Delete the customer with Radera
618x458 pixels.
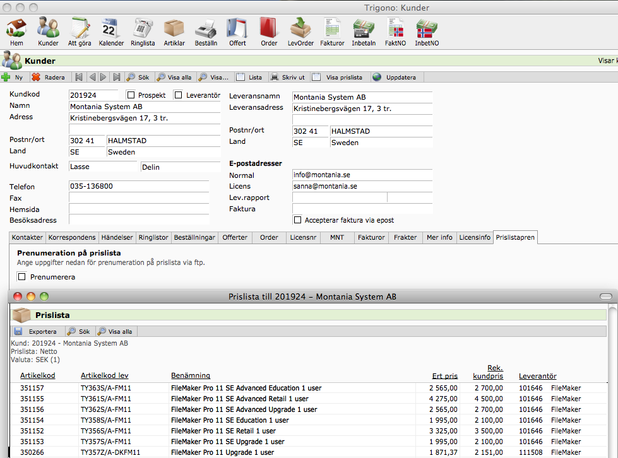tap(48, 77)
